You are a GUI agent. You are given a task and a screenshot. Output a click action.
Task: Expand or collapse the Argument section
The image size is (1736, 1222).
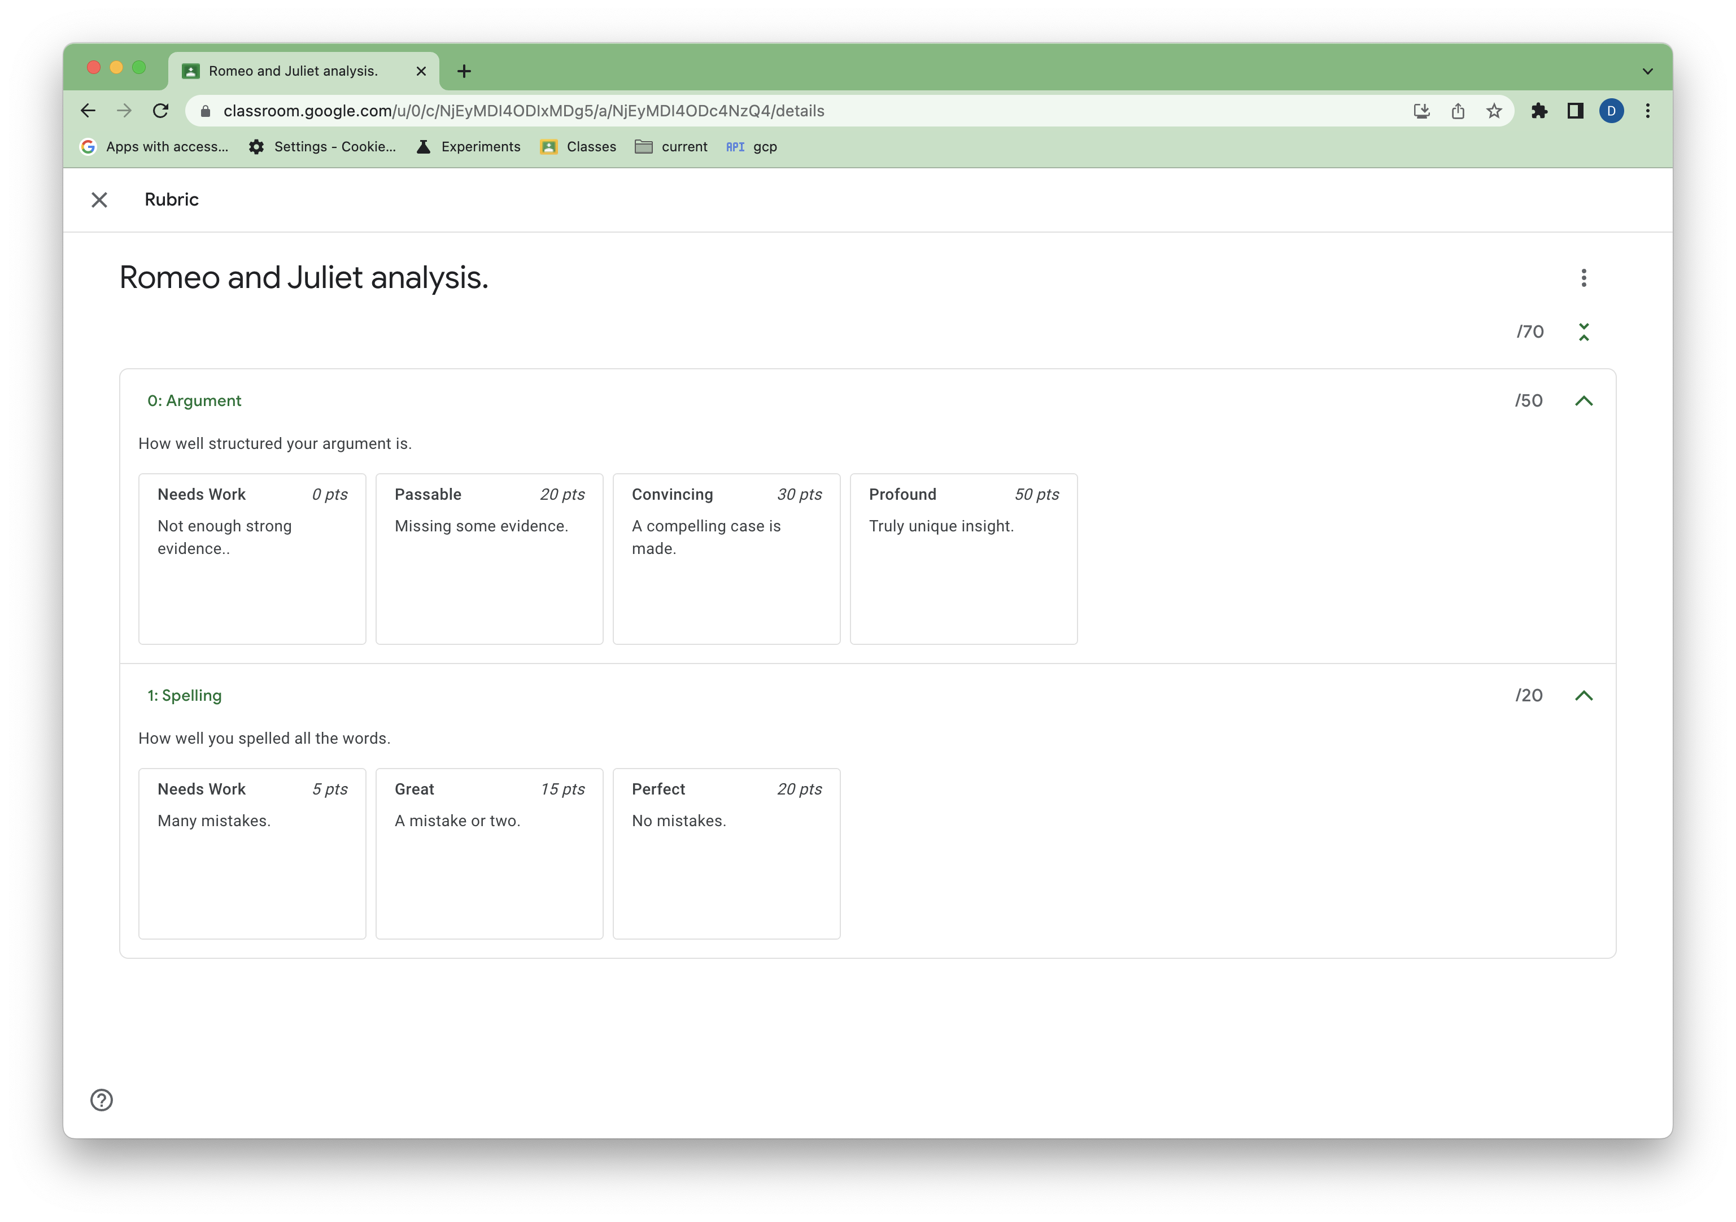pos(1585,399)
